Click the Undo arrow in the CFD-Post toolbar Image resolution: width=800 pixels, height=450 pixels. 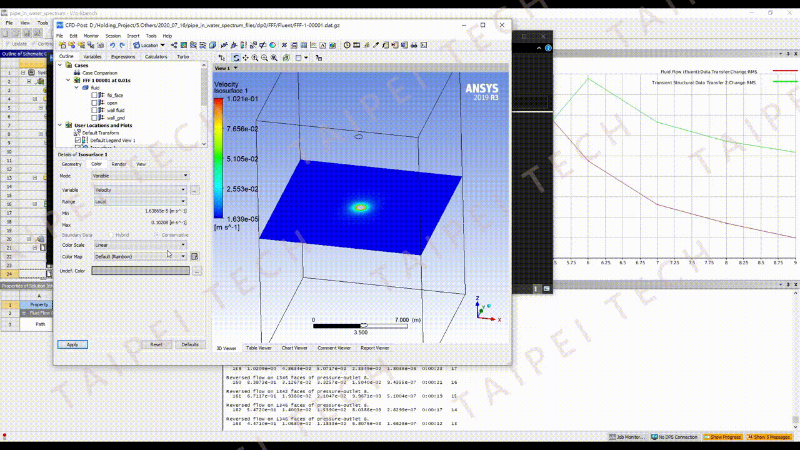point(112,45)
